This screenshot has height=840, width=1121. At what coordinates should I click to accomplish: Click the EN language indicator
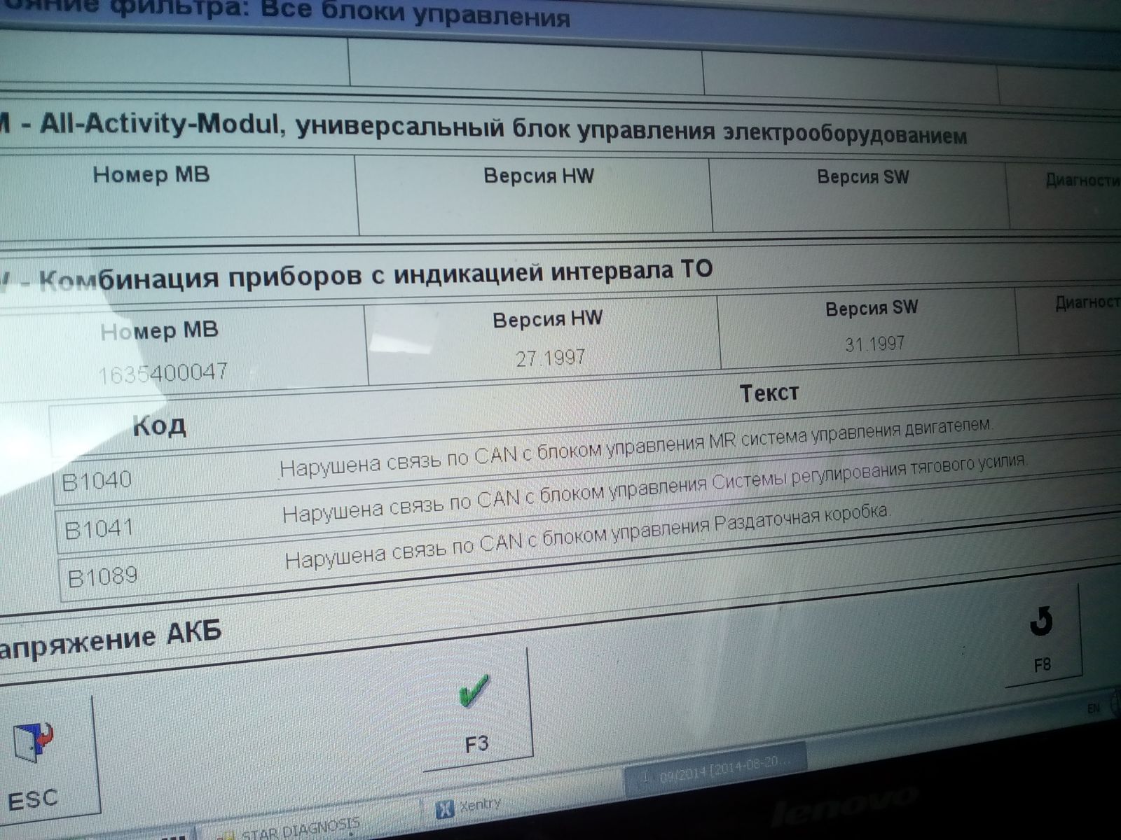click(1093, 709)
